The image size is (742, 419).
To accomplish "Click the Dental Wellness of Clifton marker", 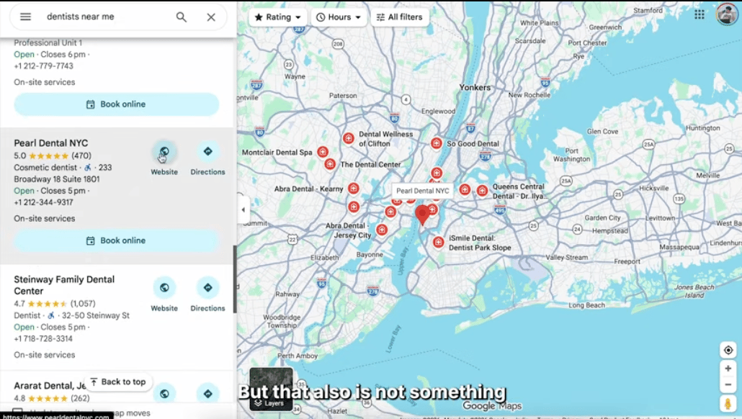I will pyautogui.click(x=349, y=138).
